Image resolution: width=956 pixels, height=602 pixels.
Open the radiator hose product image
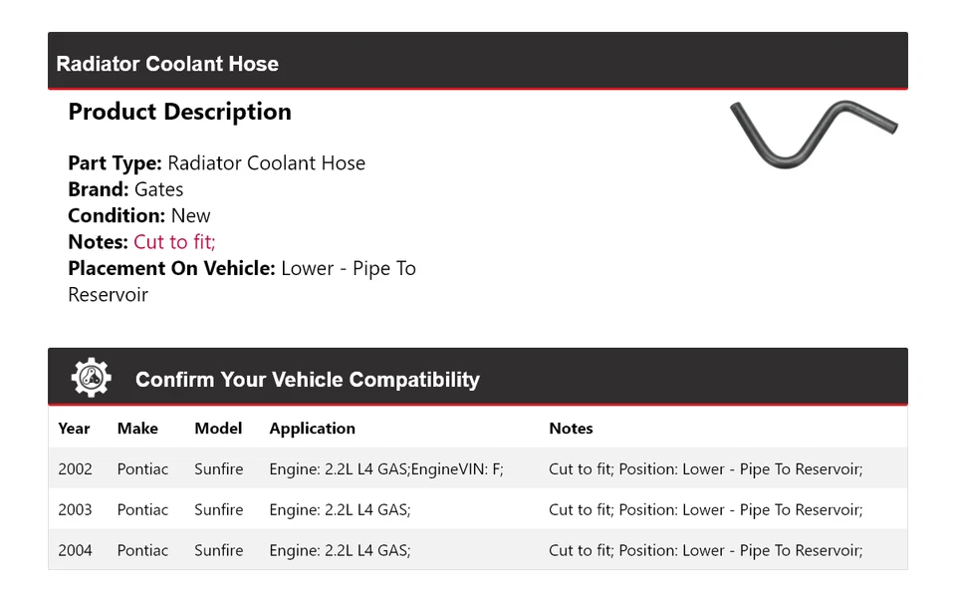point(814,134)
